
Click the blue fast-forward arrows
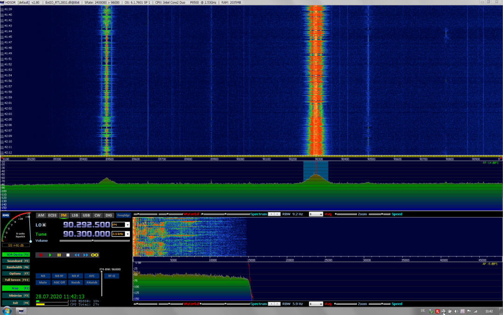(x=85, y=255)
